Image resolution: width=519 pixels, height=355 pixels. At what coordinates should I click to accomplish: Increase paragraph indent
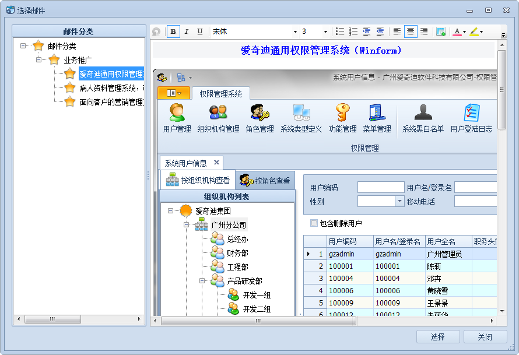point(367,31)
